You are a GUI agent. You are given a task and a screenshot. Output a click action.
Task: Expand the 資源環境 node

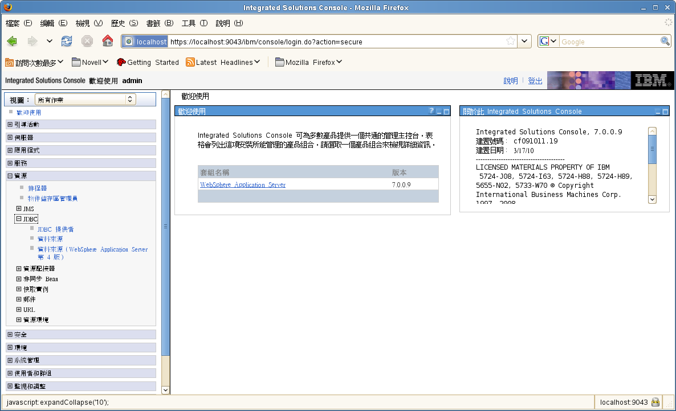tap(19, 320)
